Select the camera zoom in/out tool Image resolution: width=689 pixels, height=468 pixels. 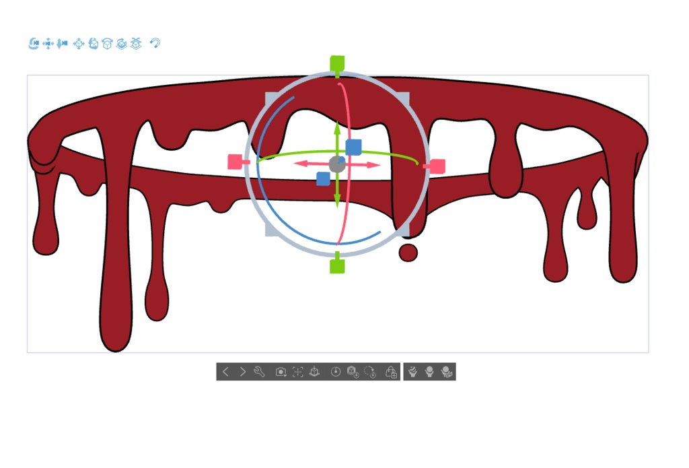tap(63, 44)
